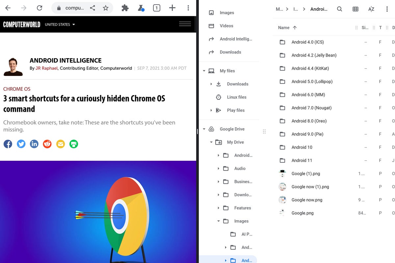Expand Play files in the sidebar

coord(211,110)
